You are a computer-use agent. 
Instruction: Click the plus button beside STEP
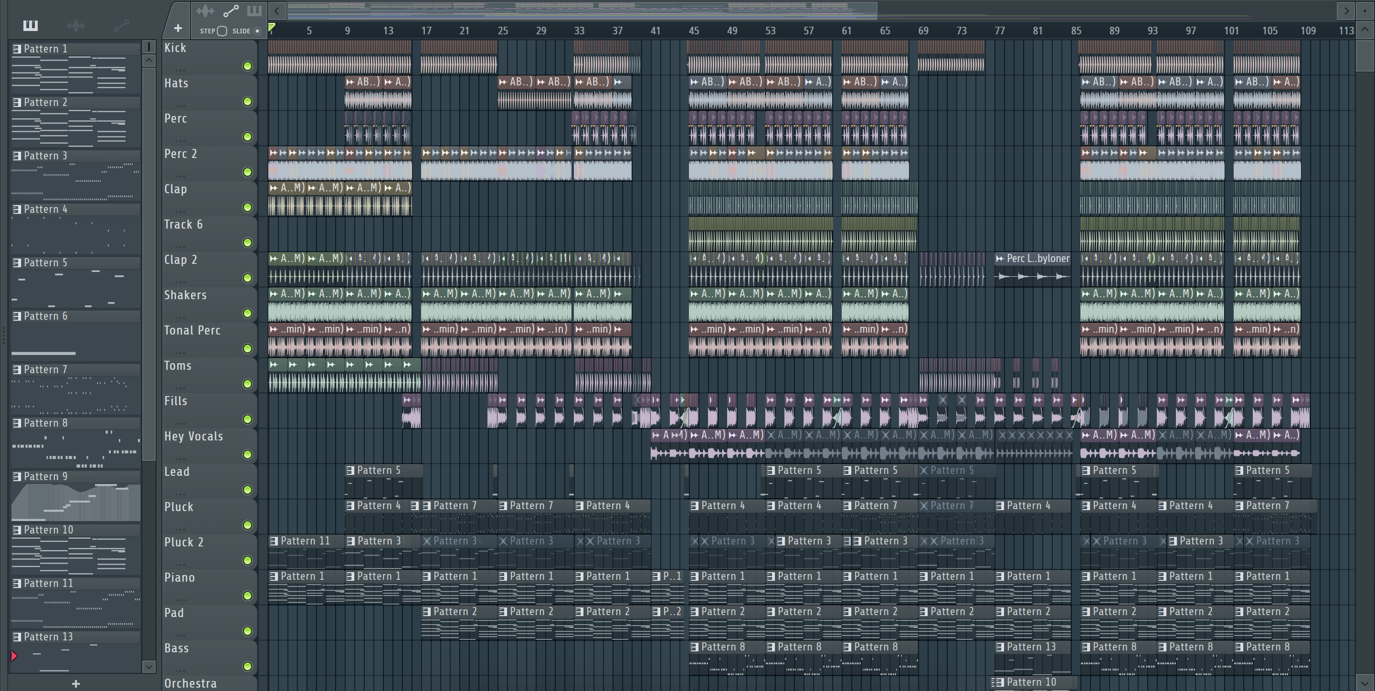(178, 28)
